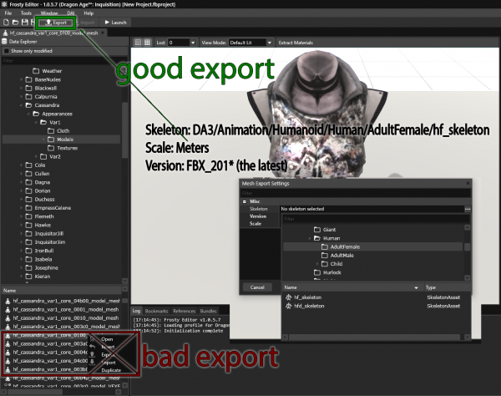Viewport: 501px width, 396px height.
Task: Select the Cloth folder
Action: (x=58, y=130)
